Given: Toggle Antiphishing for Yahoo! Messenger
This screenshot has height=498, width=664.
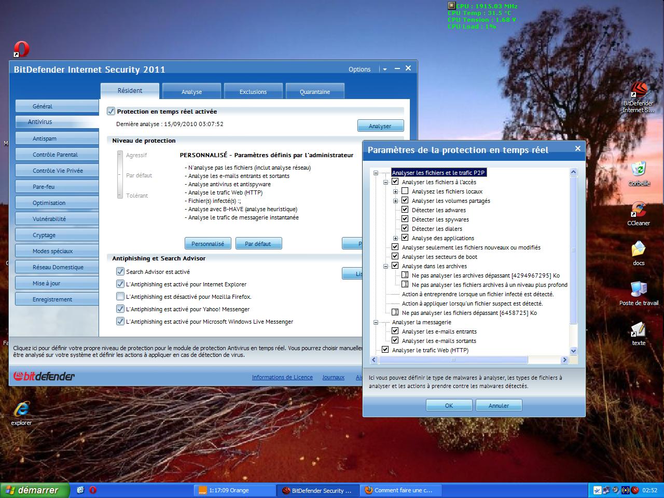Looking at the screenshot, I should point(120,309).
